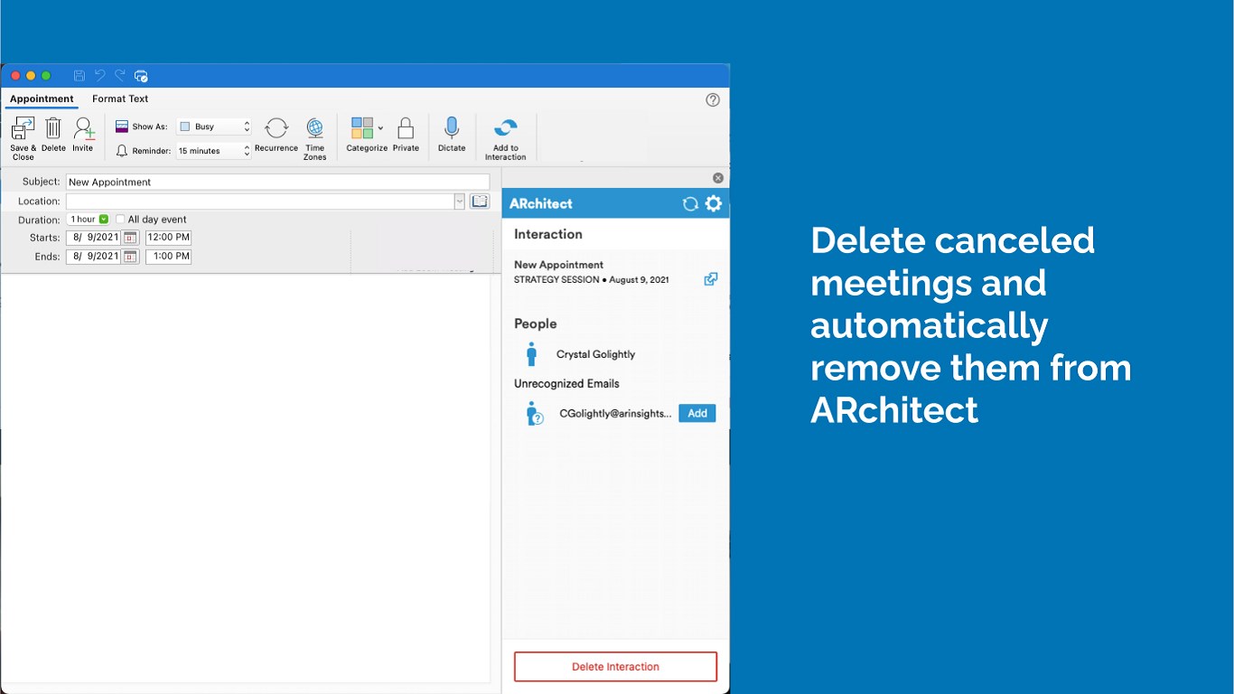Open the Ends date calendar picker
The image size is (1234, 694).
click(x=130, y=257)
